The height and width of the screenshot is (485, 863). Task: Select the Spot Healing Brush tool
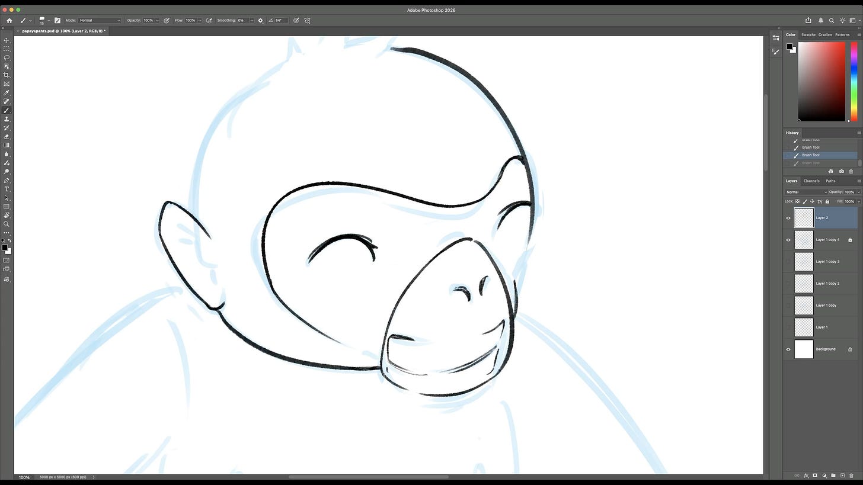[7, 102]
